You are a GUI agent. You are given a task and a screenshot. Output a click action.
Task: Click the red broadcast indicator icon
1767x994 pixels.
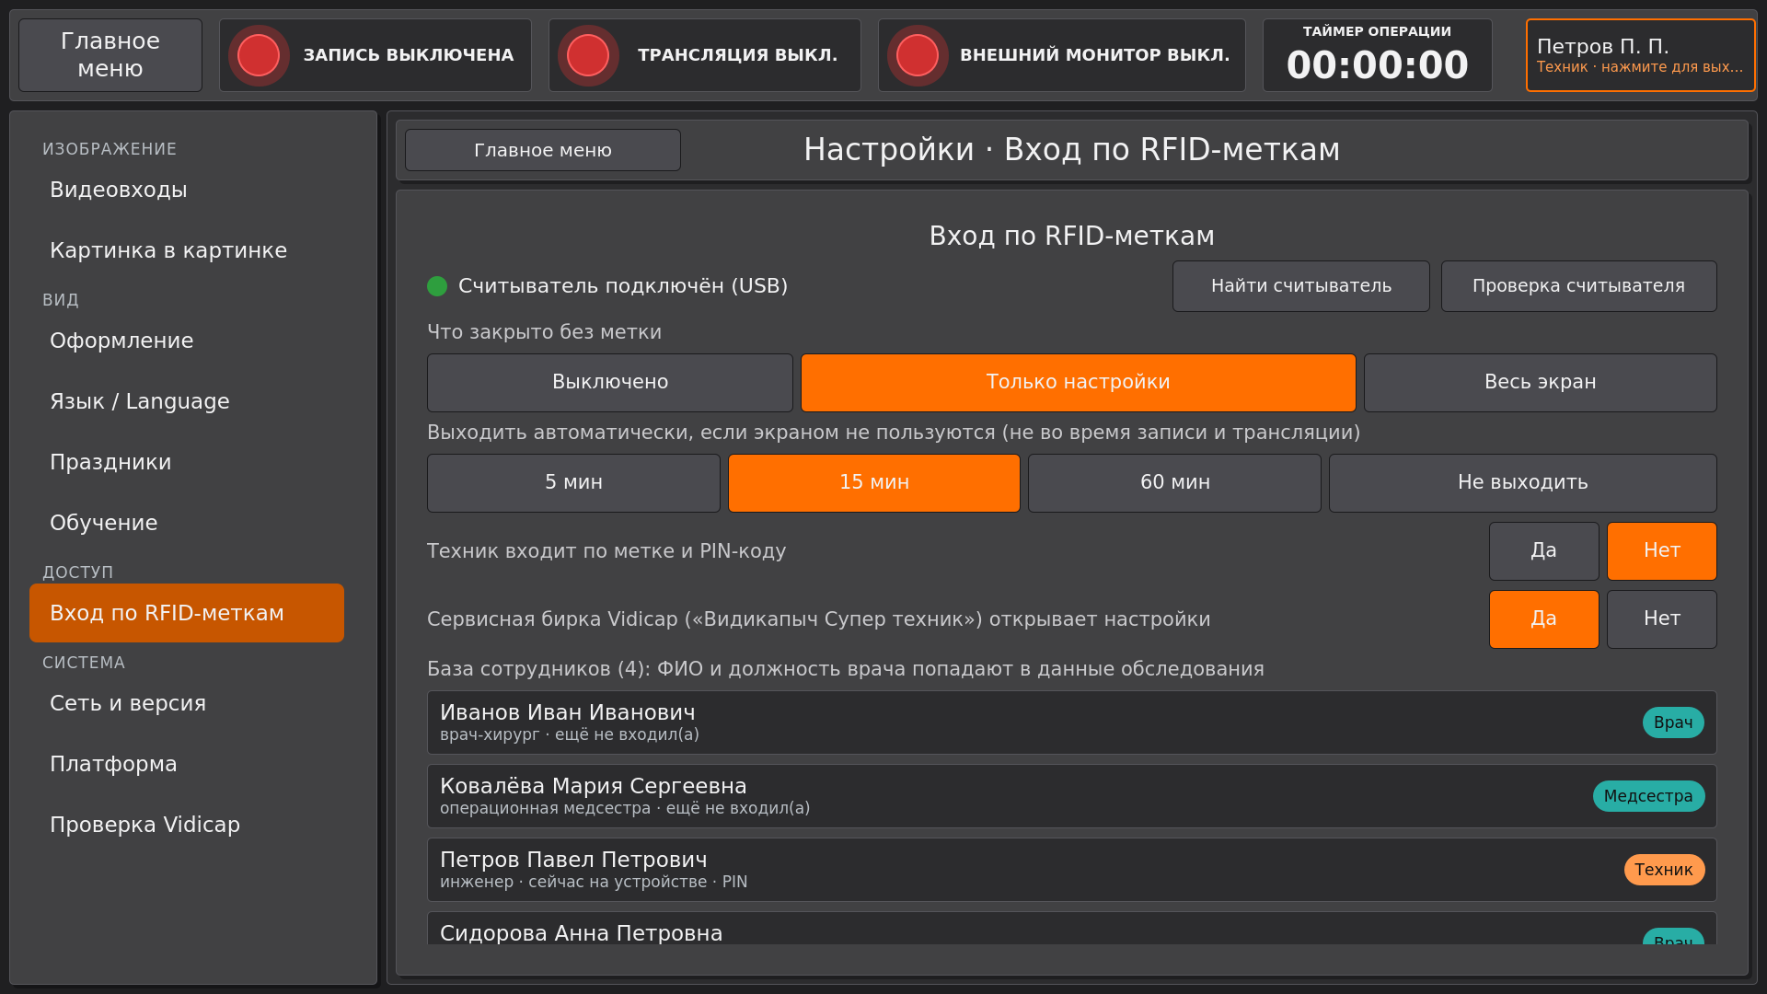[588, 55]
